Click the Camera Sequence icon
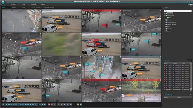The width and height of the screenshot is (193, 108). [x=166, y=24]
